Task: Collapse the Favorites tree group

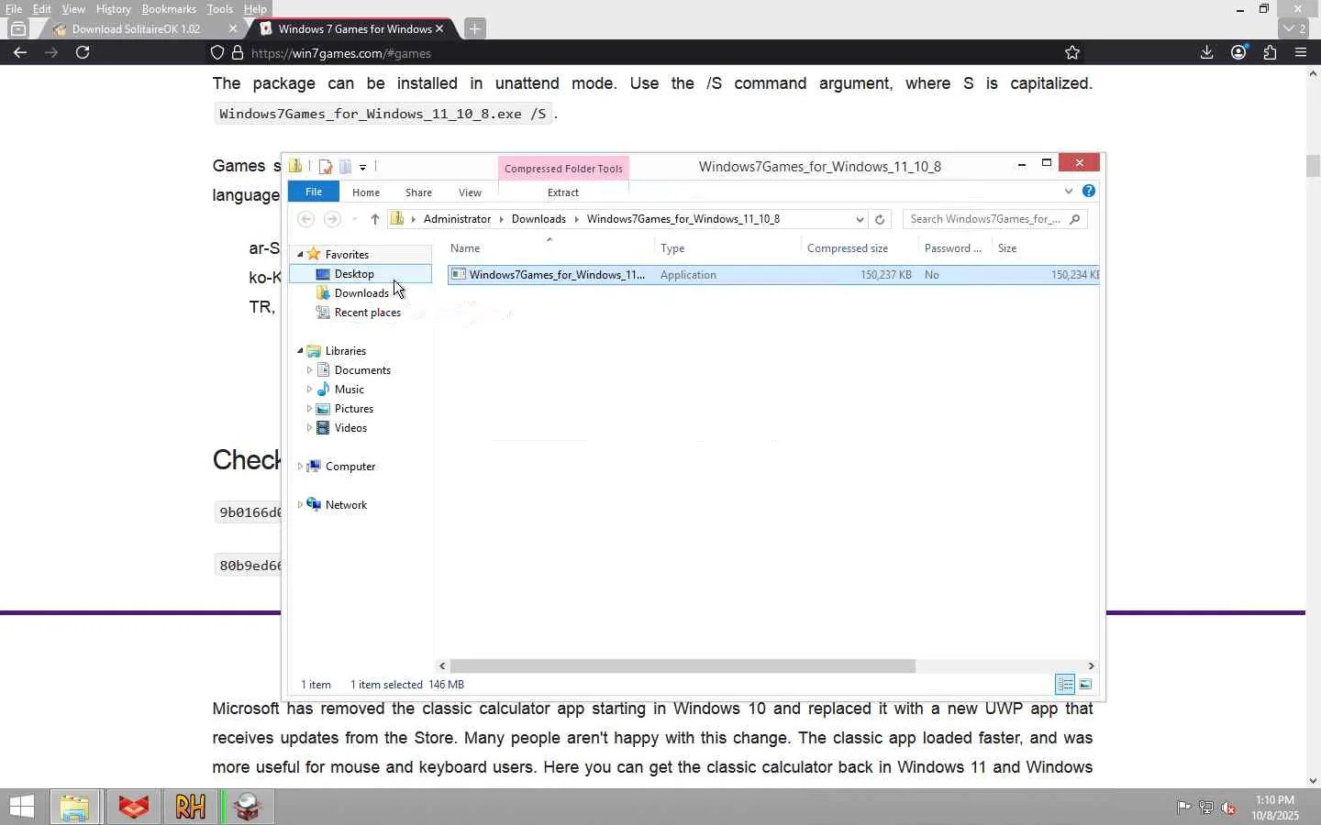Action: 300,254
